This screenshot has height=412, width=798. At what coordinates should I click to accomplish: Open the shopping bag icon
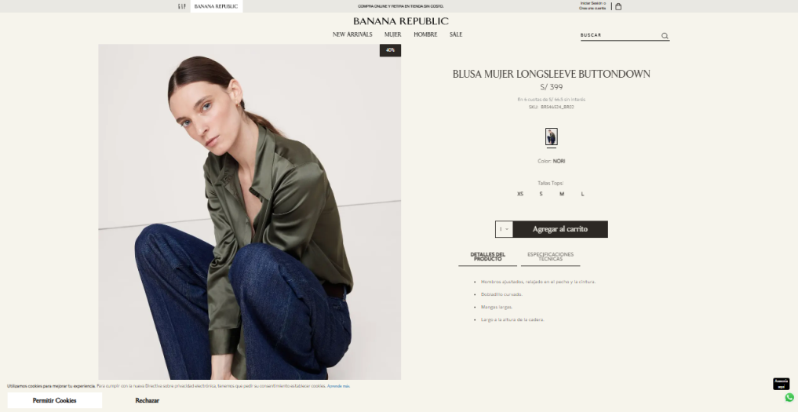(618, 6)
